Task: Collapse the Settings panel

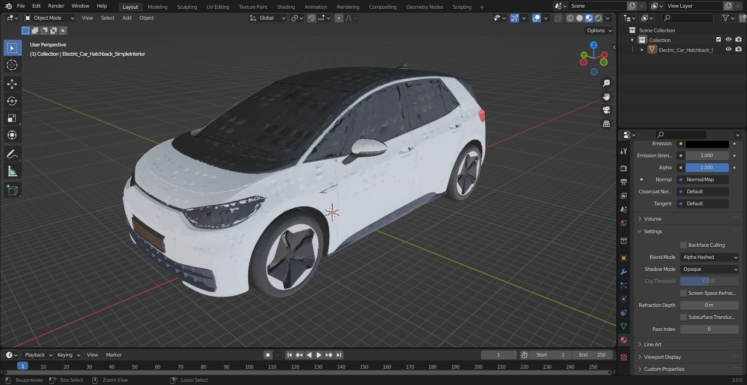Action: tap(688, 232)
